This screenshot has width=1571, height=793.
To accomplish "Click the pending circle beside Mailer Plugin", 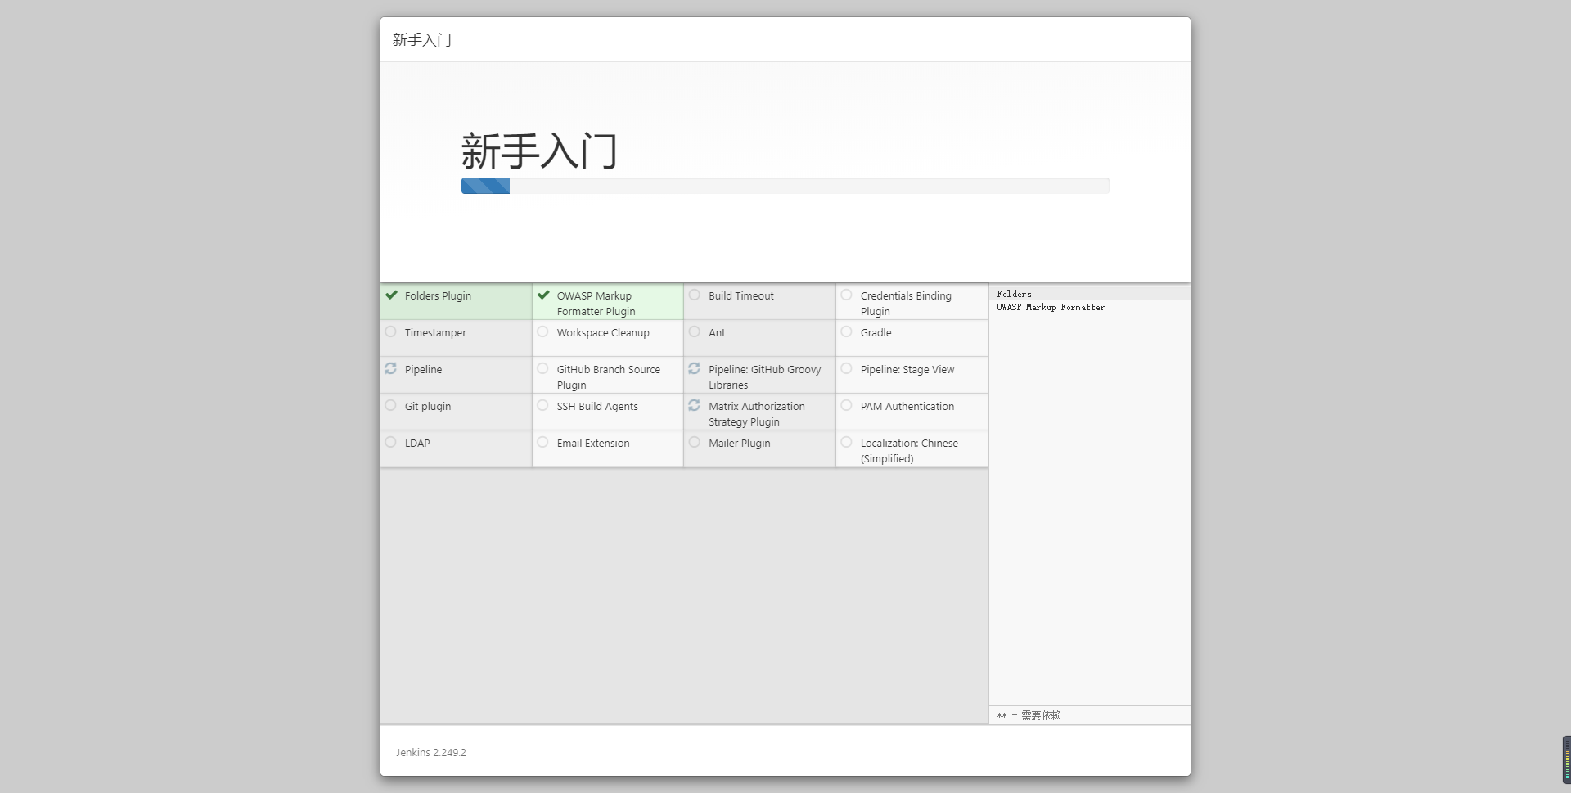I will [x=695, y=443].
